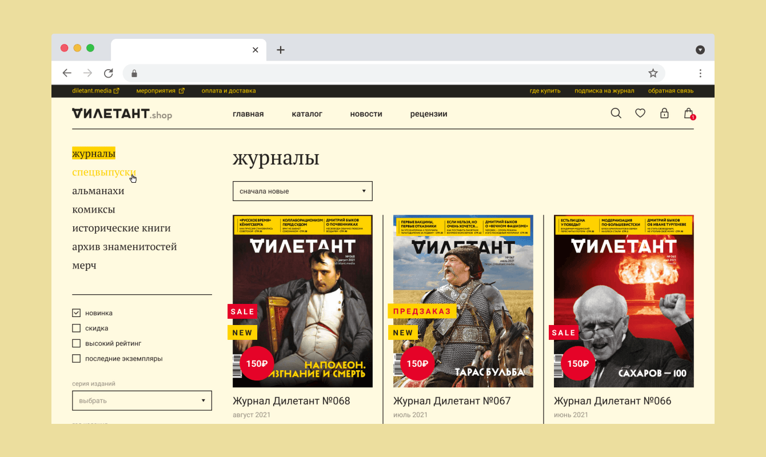
Task: Click the browser back arrow
Action: 67,73
